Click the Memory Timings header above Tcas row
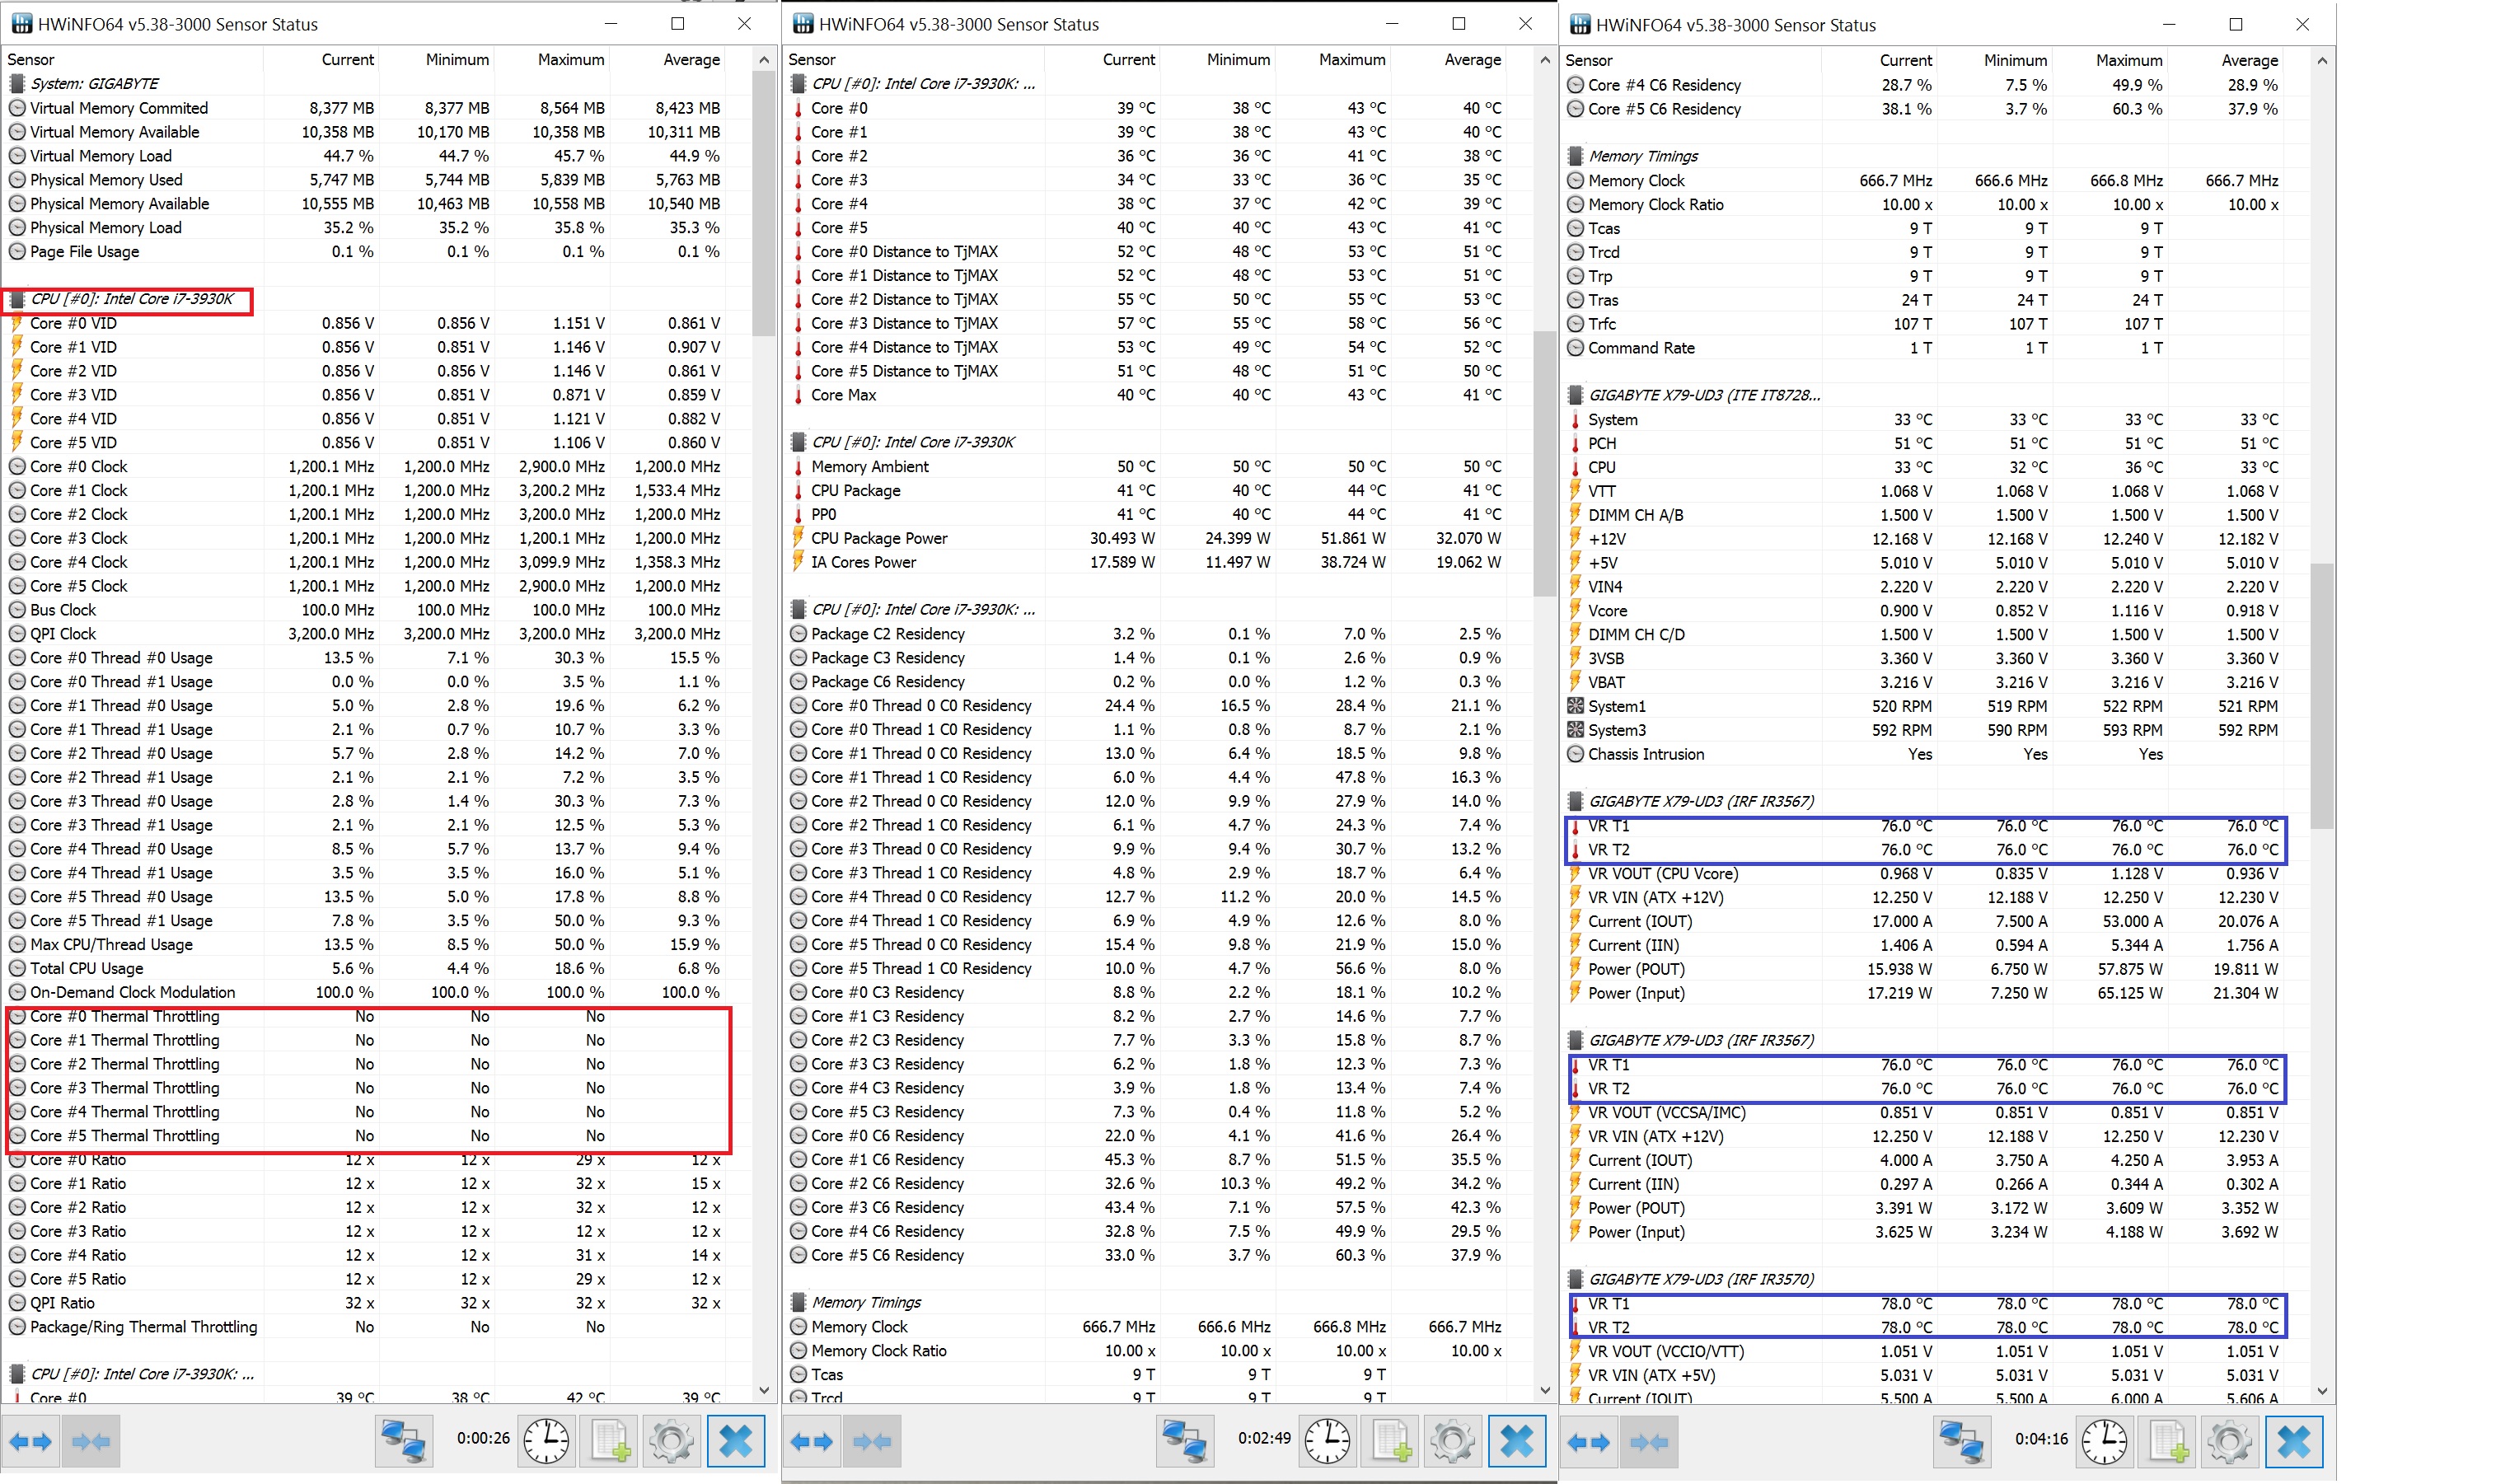2496x1484 pixels. tap(1643, 156)
